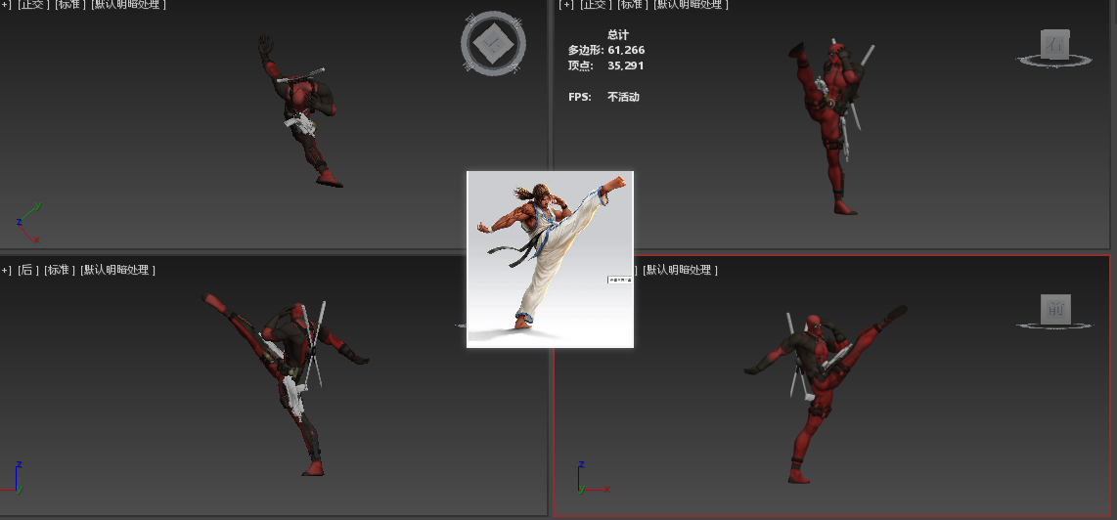Click the compass ring beneath the 右 ViewCube
Image resolution: width=1117 pixels, height=520 pixels.
pos(1053,62)
